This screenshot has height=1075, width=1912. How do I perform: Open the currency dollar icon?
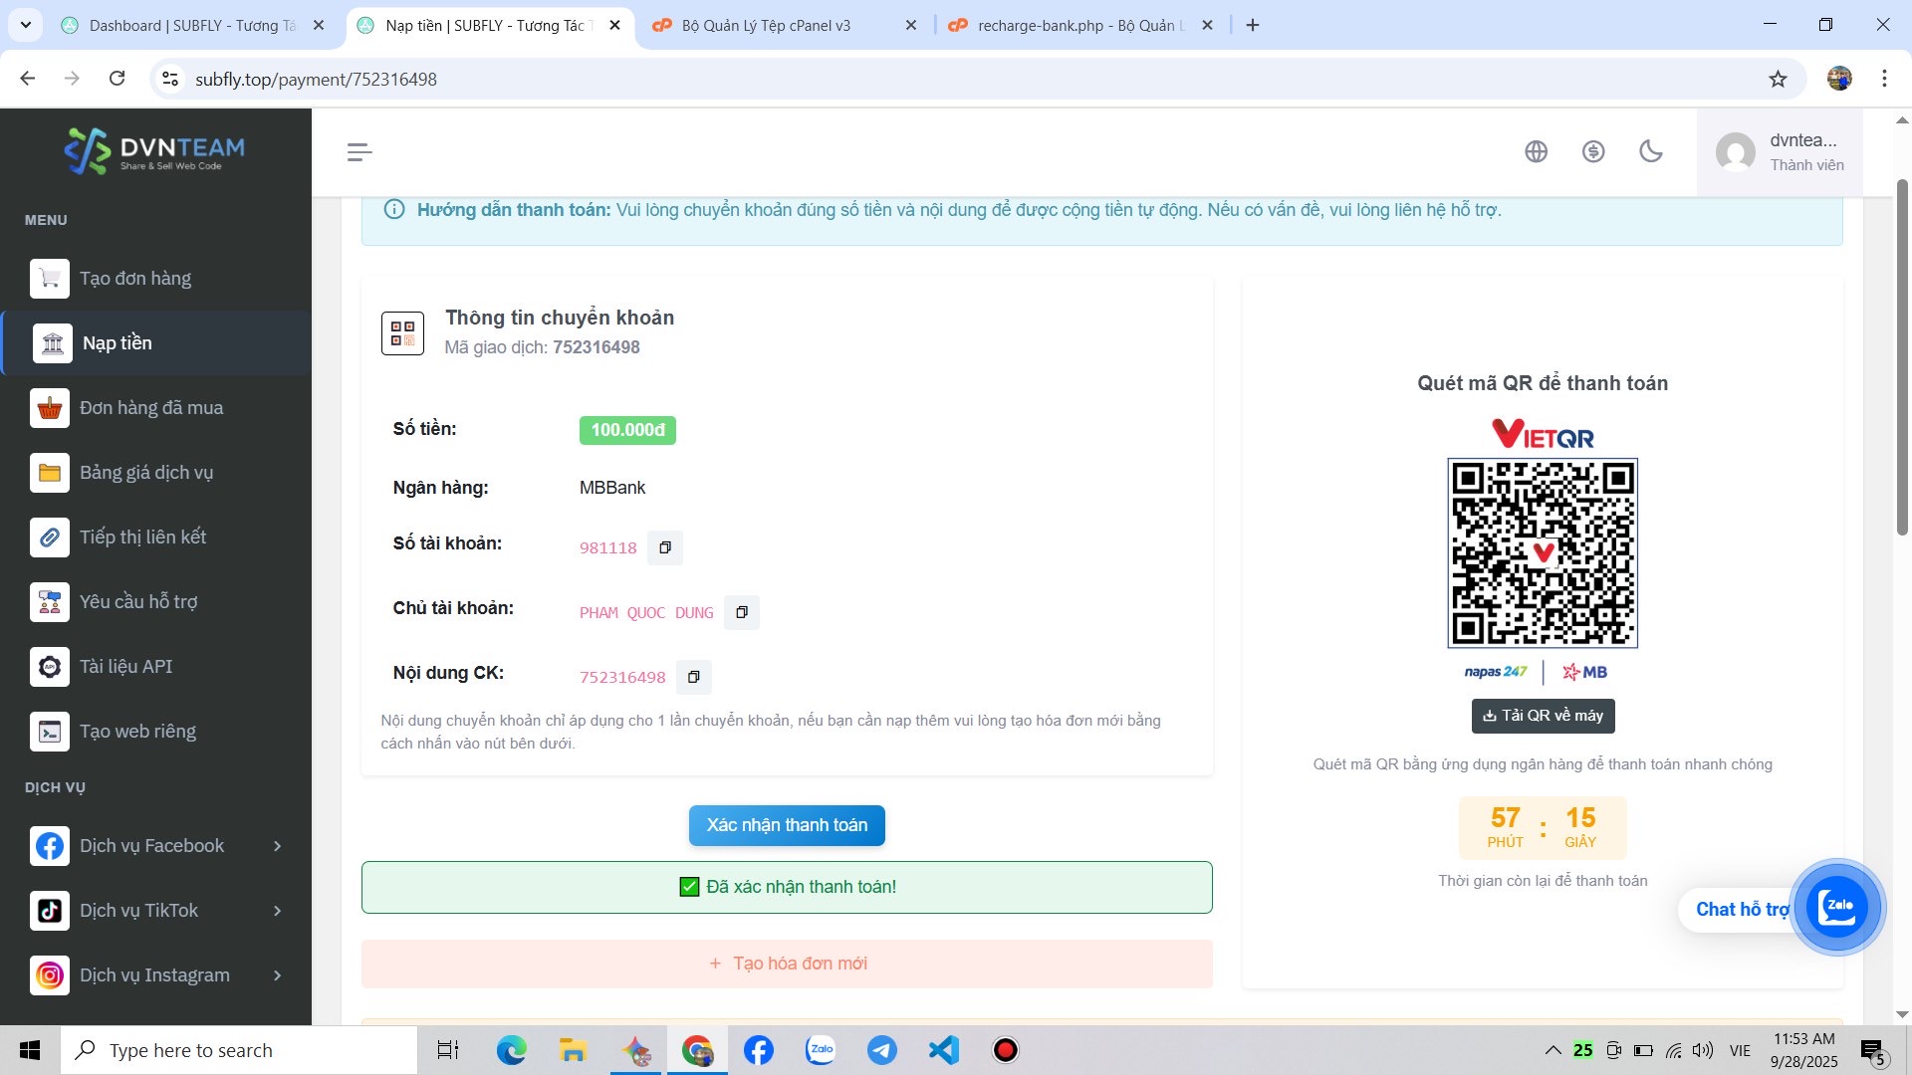click(1593, 151)
